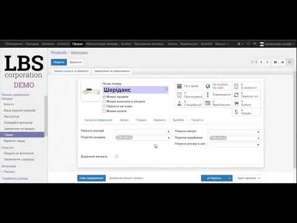Open the administrator user menu dropdown

point(280,44)
